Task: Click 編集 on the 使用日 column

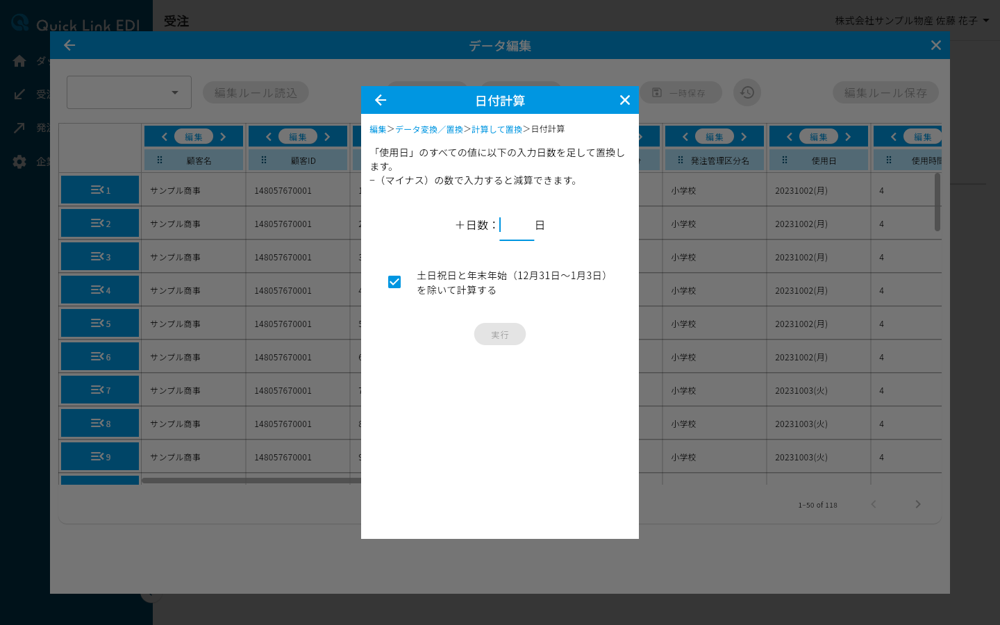Action: click(x=819, y=137)
